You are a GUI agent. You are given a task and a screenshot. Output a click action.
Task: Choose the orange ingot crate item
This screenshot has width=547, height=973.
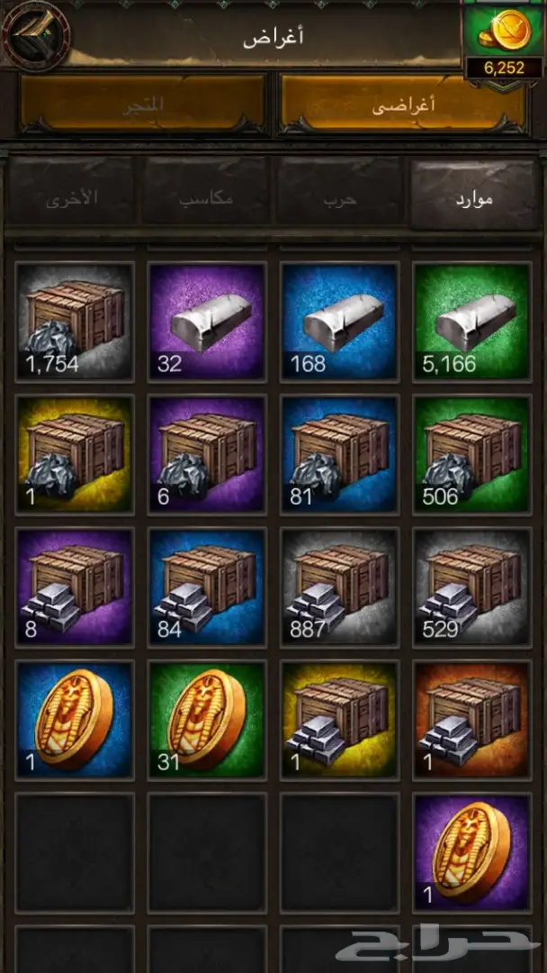pos(472,720)
